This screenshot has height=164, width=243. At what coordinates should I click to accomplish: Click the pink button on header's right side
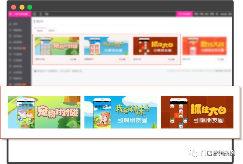184,14
